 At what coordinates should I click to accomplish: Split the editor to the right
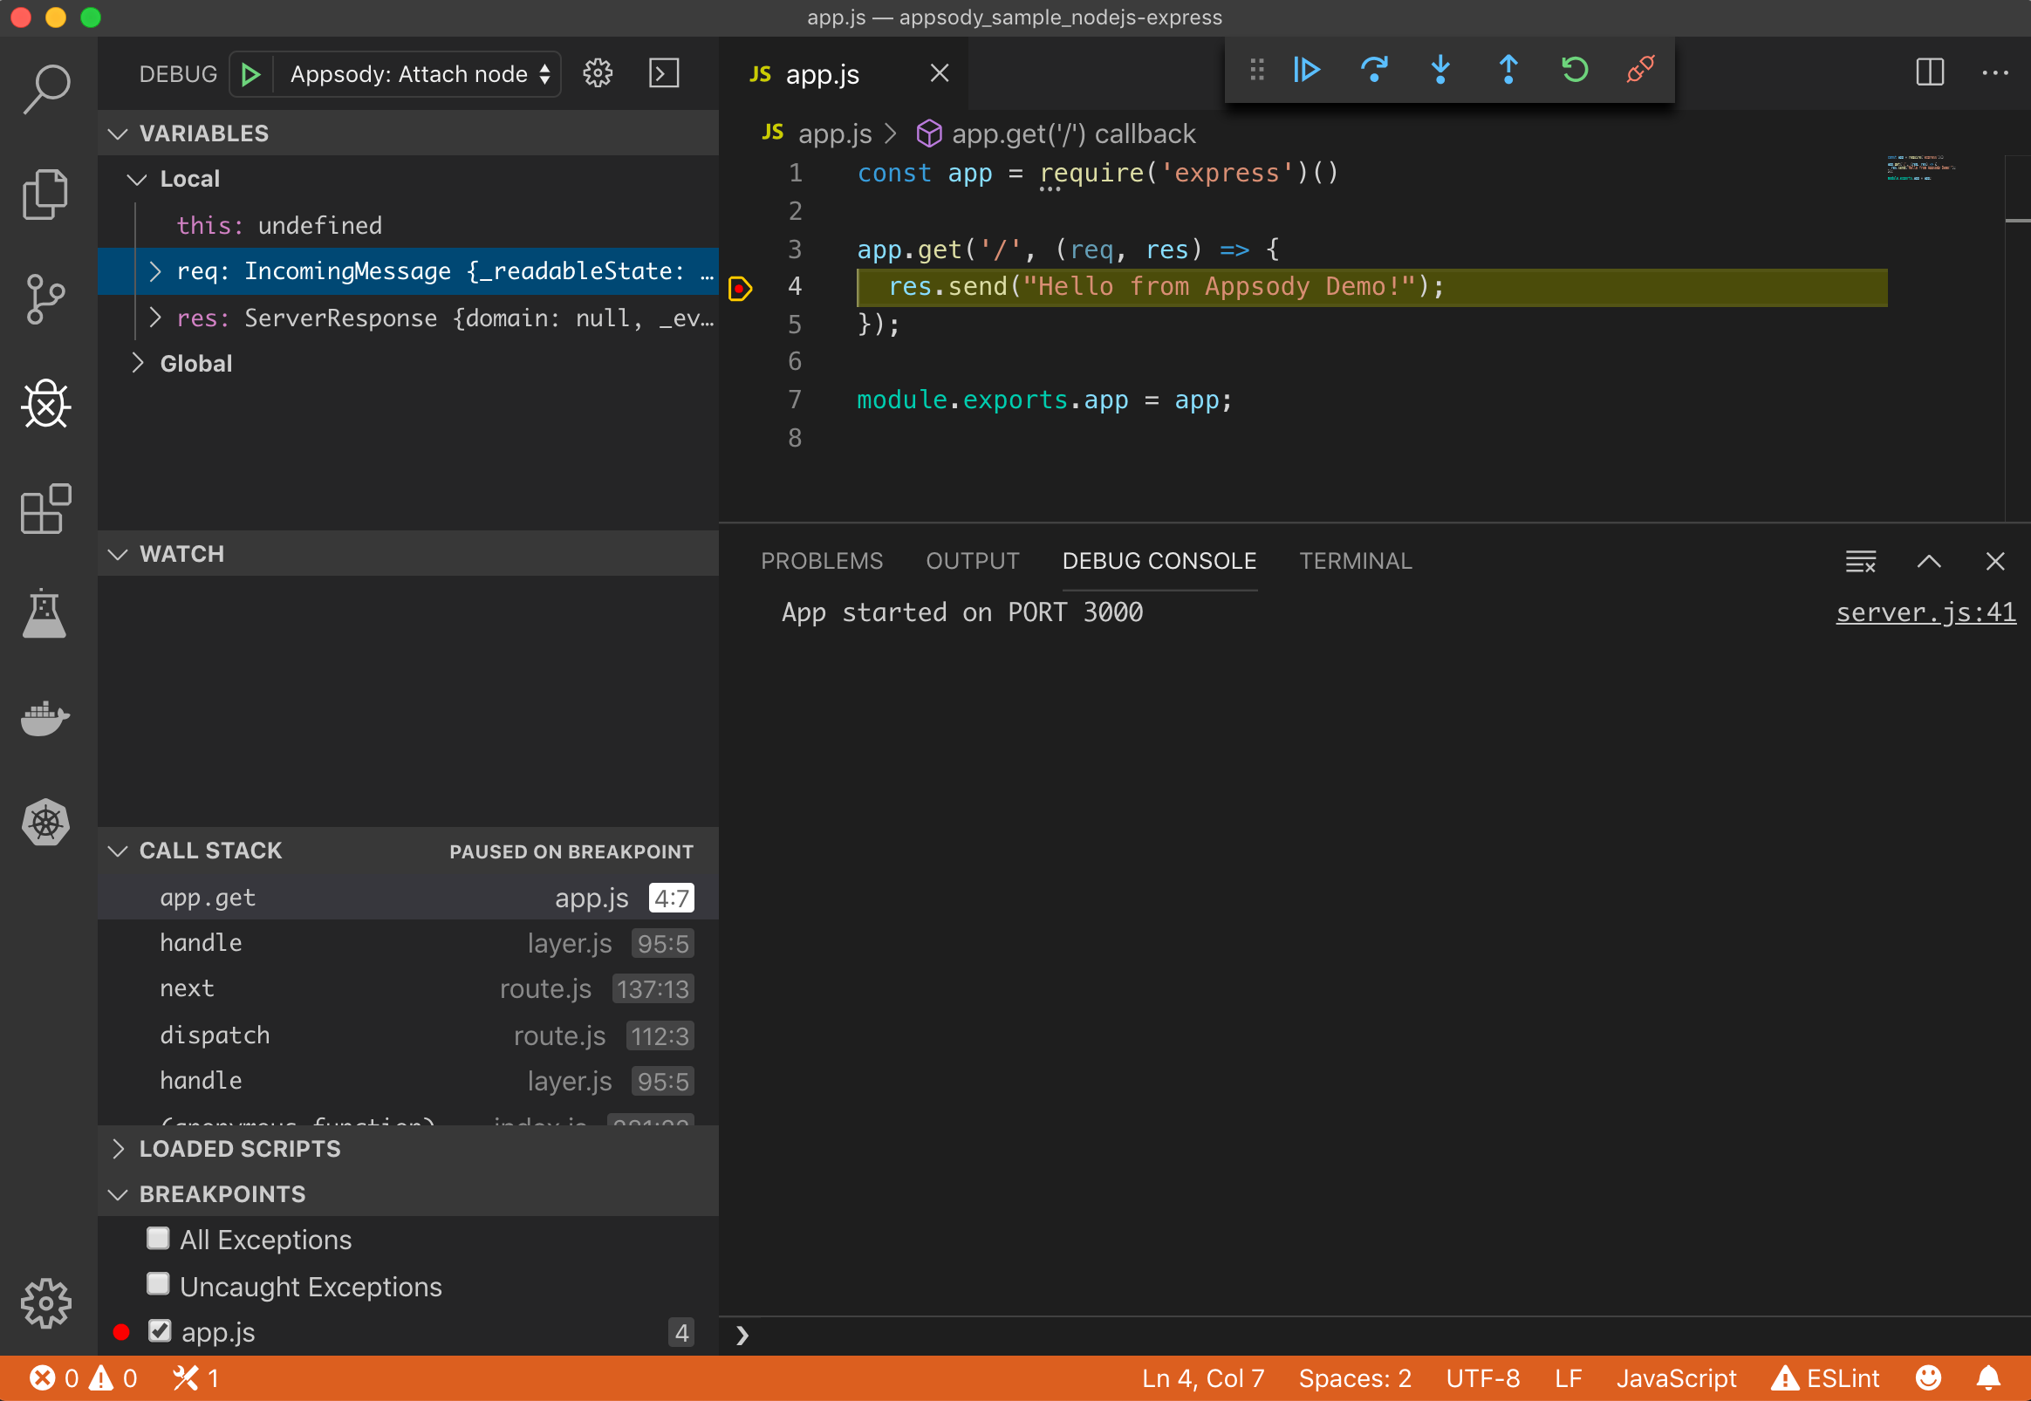[x=1930, y=73]
